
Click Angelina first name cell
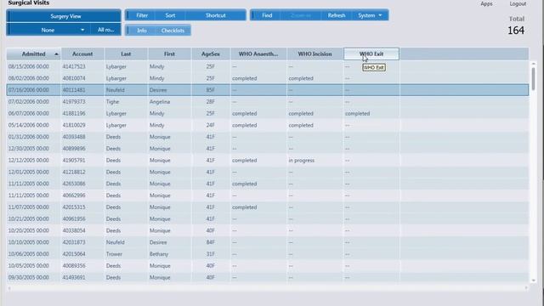(x=169, y=102)
